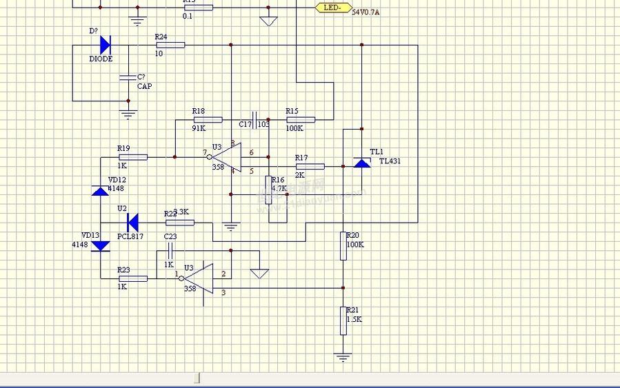The image size is (620, 388).
Task: Click the 358 label of the upper U3
Action: pyautogui.click(x=218, y=167)
